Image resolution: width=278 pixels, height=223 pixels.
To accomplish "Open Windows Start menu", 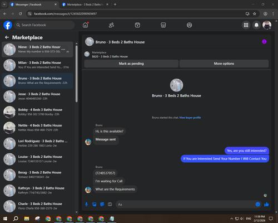I will (5, 219).
